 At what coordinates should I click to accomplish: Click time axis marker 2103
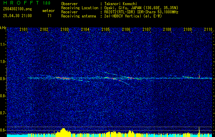click(x=65, y=29)
